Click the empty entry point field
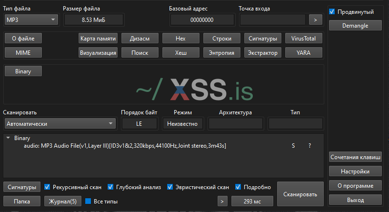The width and height of the screenshot is (389, 212). pyautogui.click(x=273, y=20)
